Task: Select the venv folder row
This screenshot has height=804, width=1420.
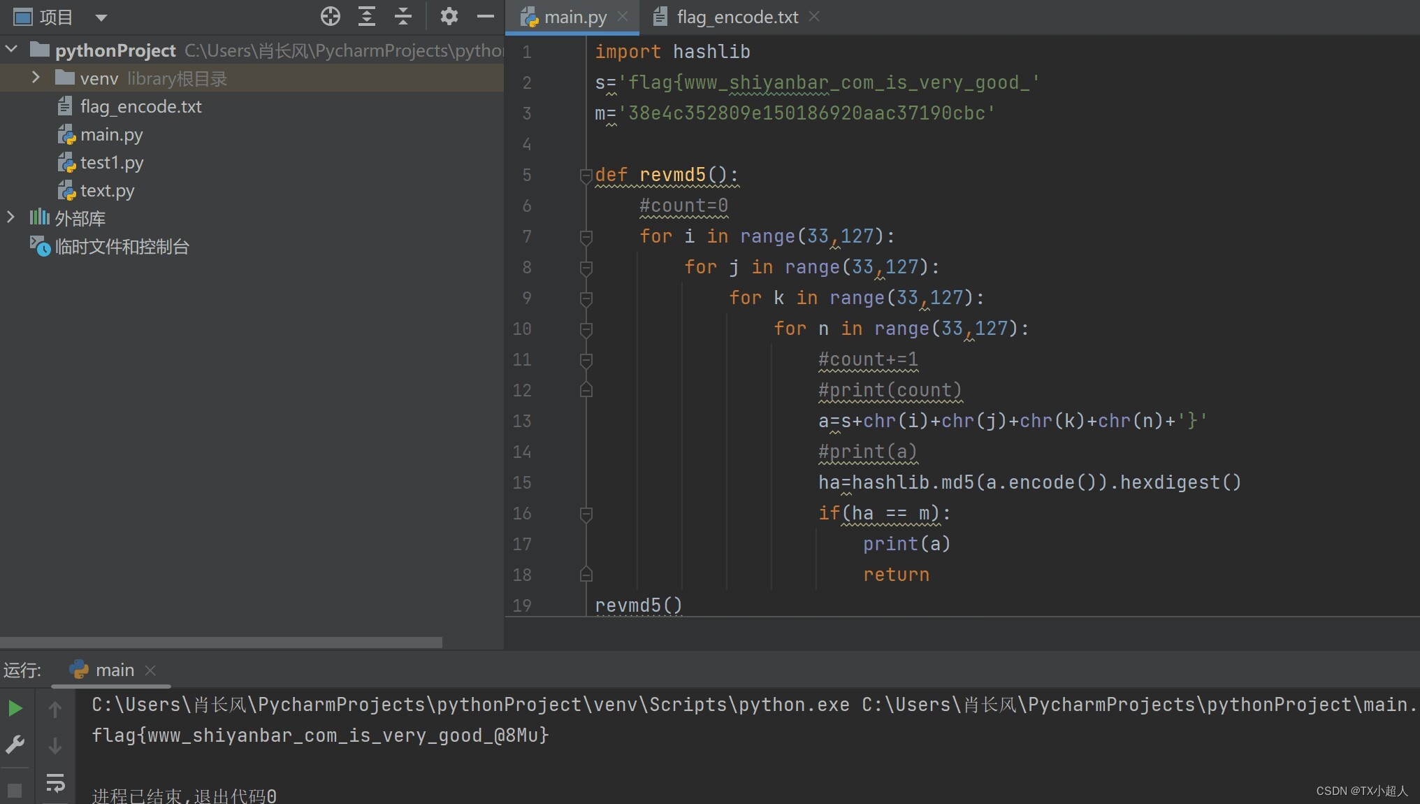Action: pos(252,78)
